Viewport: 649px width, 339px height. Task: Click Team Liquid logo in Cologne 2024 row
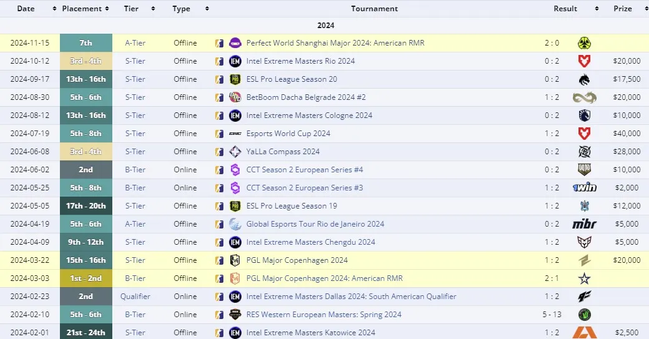point(585,115)
